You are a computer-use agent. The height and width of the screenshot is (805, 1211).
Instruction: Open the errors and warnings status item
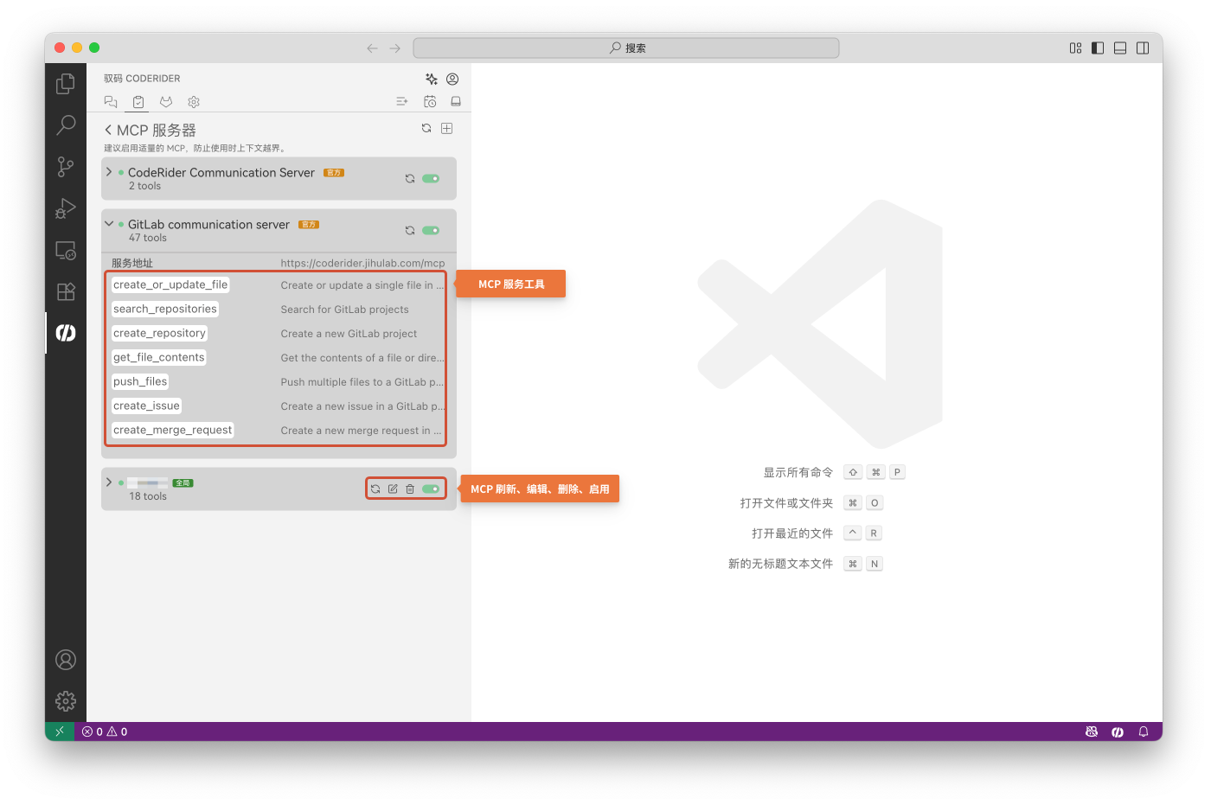click(x=105, y=732)
